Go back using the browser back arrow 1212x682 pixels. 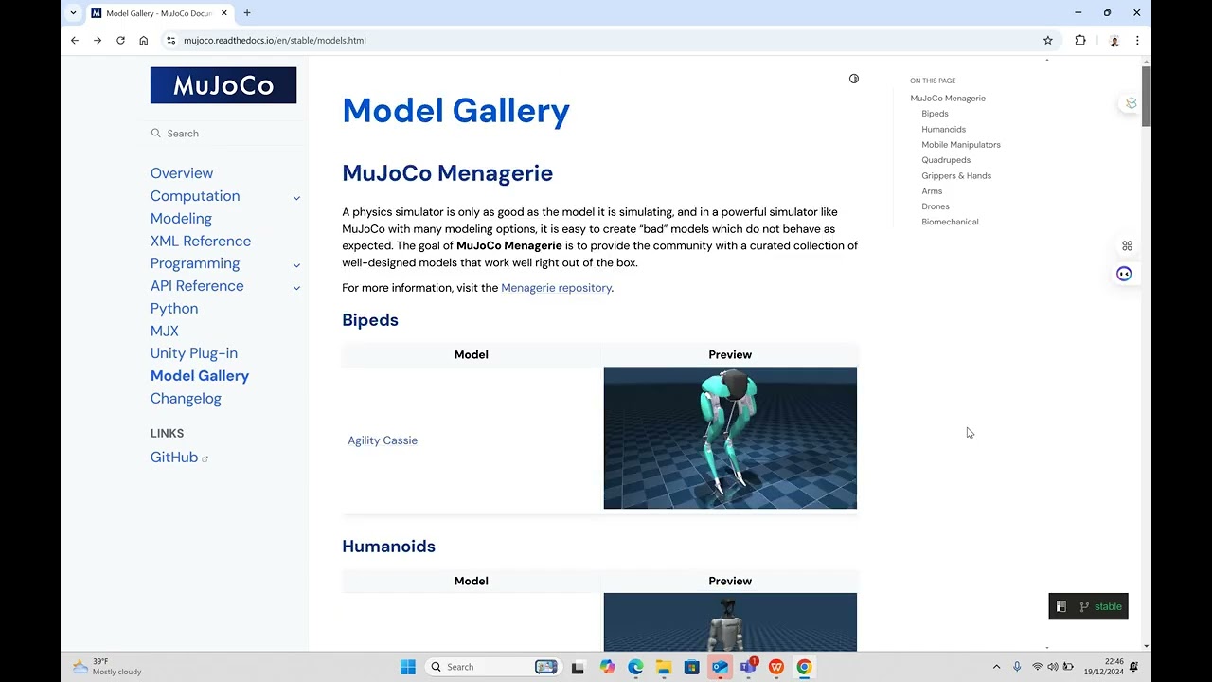(75, 41)
